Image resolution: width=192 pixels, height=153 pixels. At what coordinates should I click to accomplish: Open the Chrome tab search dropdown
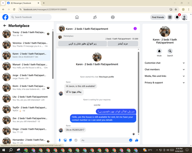click(3, 3)
